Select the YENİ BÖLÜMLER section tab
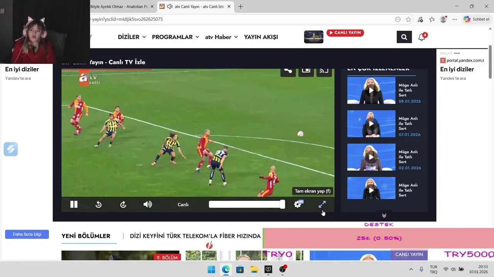The width and height of the screenshot is (494, 277). (x=86, y=236)
